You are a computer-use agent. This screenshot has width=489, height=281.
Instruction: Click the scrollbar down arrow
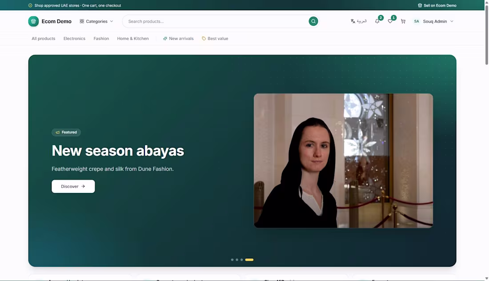[486, 278]
